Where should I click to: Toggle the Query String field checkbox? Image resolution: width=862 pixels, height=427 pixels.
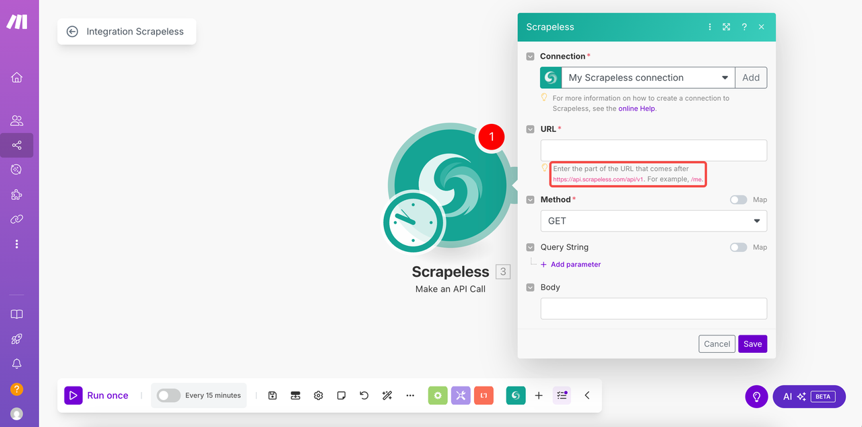[x=531, y=247]
